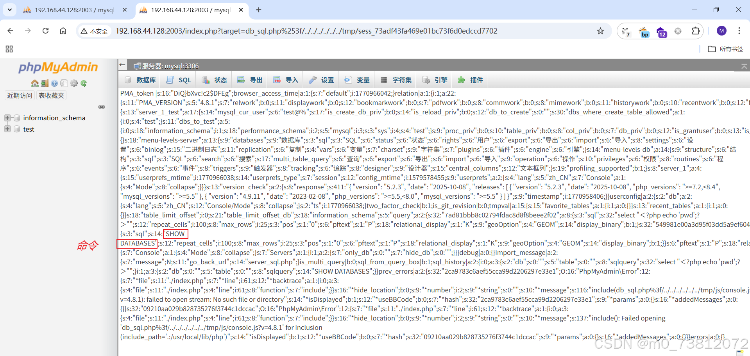Viewport: 750px width, 356px height.
Task: Open the 导出 (Export) tab
Action: point(250,80)
